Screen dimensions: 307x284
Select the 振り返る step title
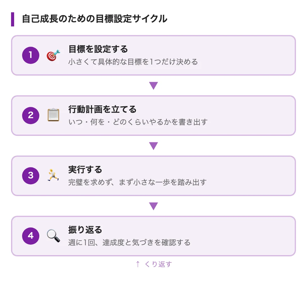(85, 230)
